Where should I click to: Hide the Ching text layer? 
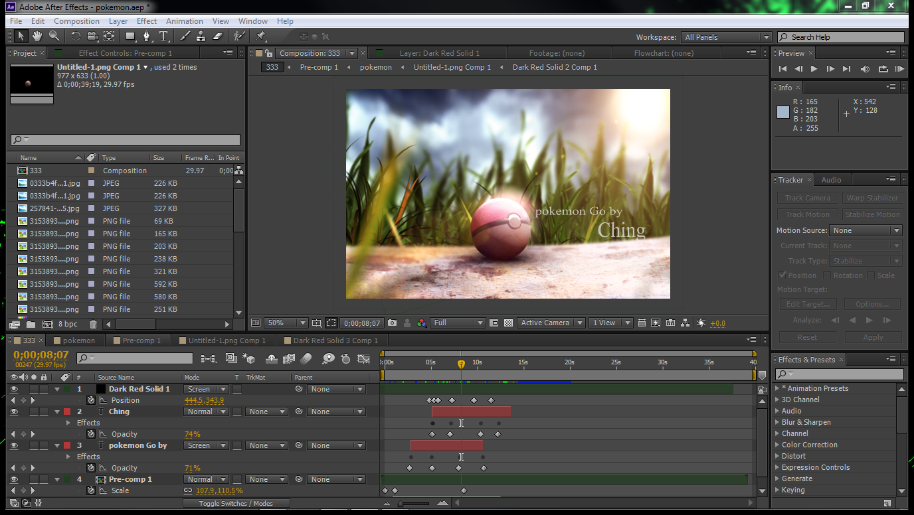coord(14,412)
